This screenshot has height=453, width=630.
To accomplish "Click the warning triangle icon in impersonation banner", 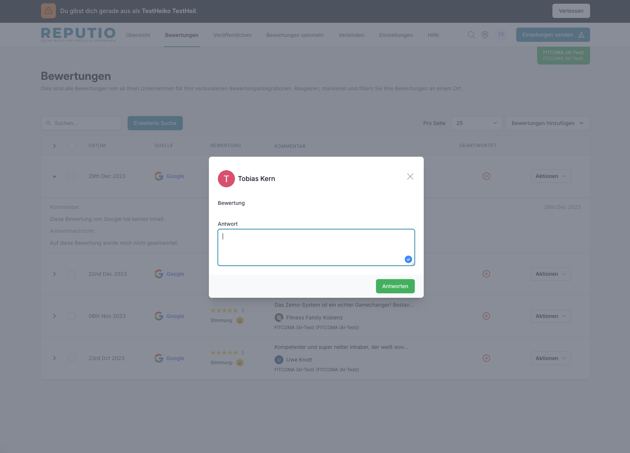I will 48,11.
